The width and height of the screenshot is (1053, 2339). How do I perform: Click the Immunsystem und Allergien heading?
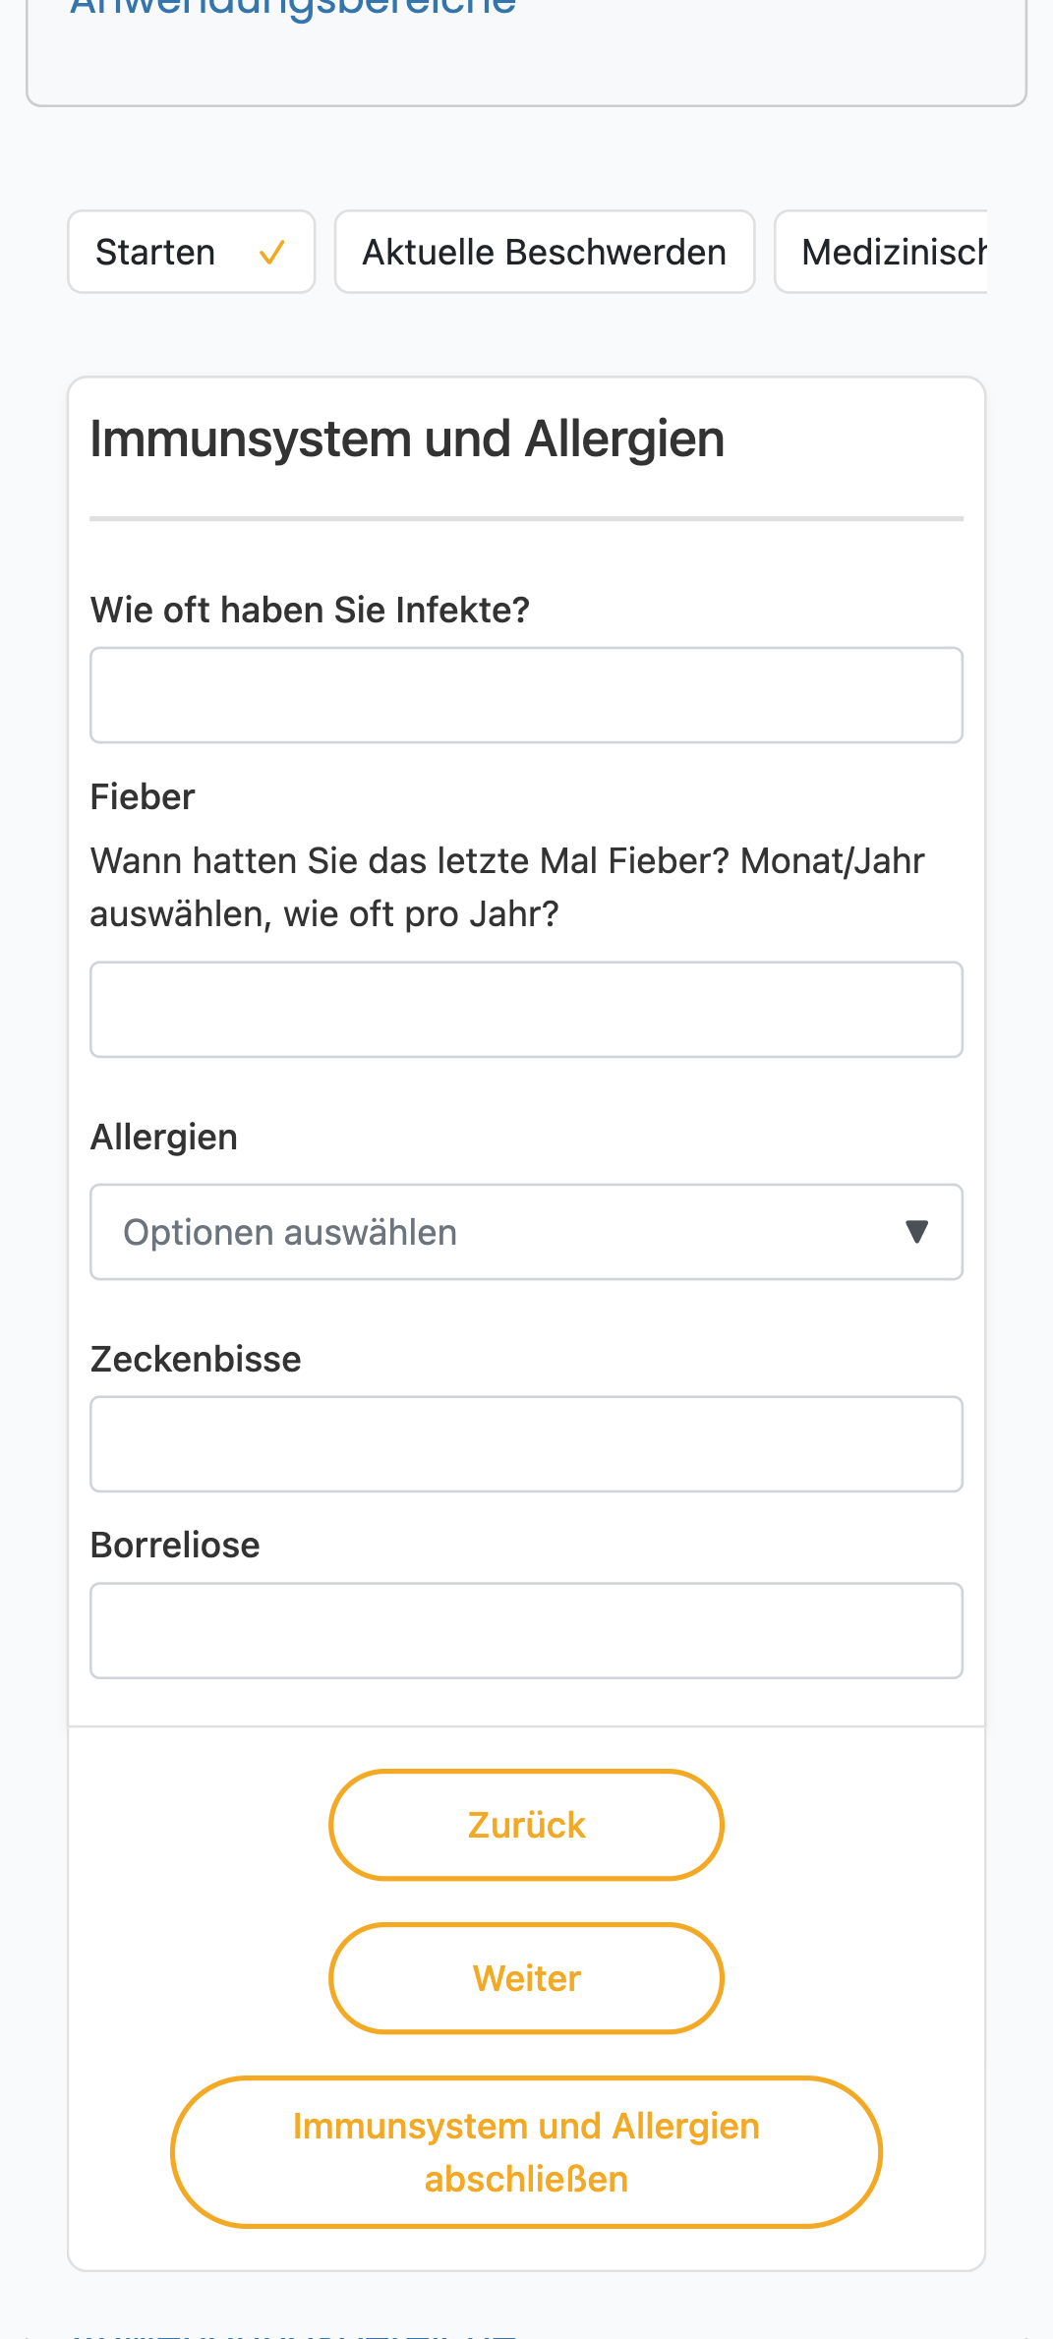point(407,439)
